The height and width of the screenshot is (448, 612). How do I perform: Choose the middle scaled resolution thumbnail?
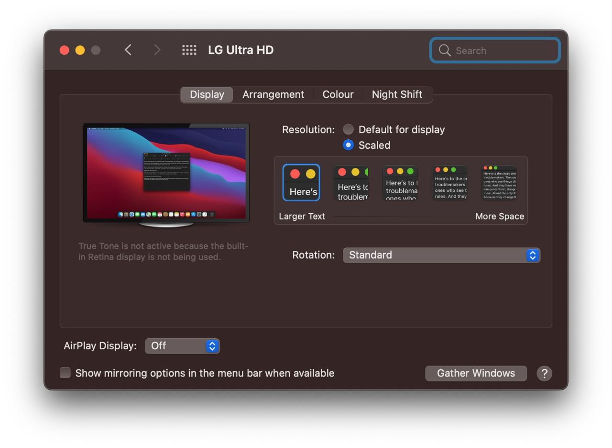[400, 183]
